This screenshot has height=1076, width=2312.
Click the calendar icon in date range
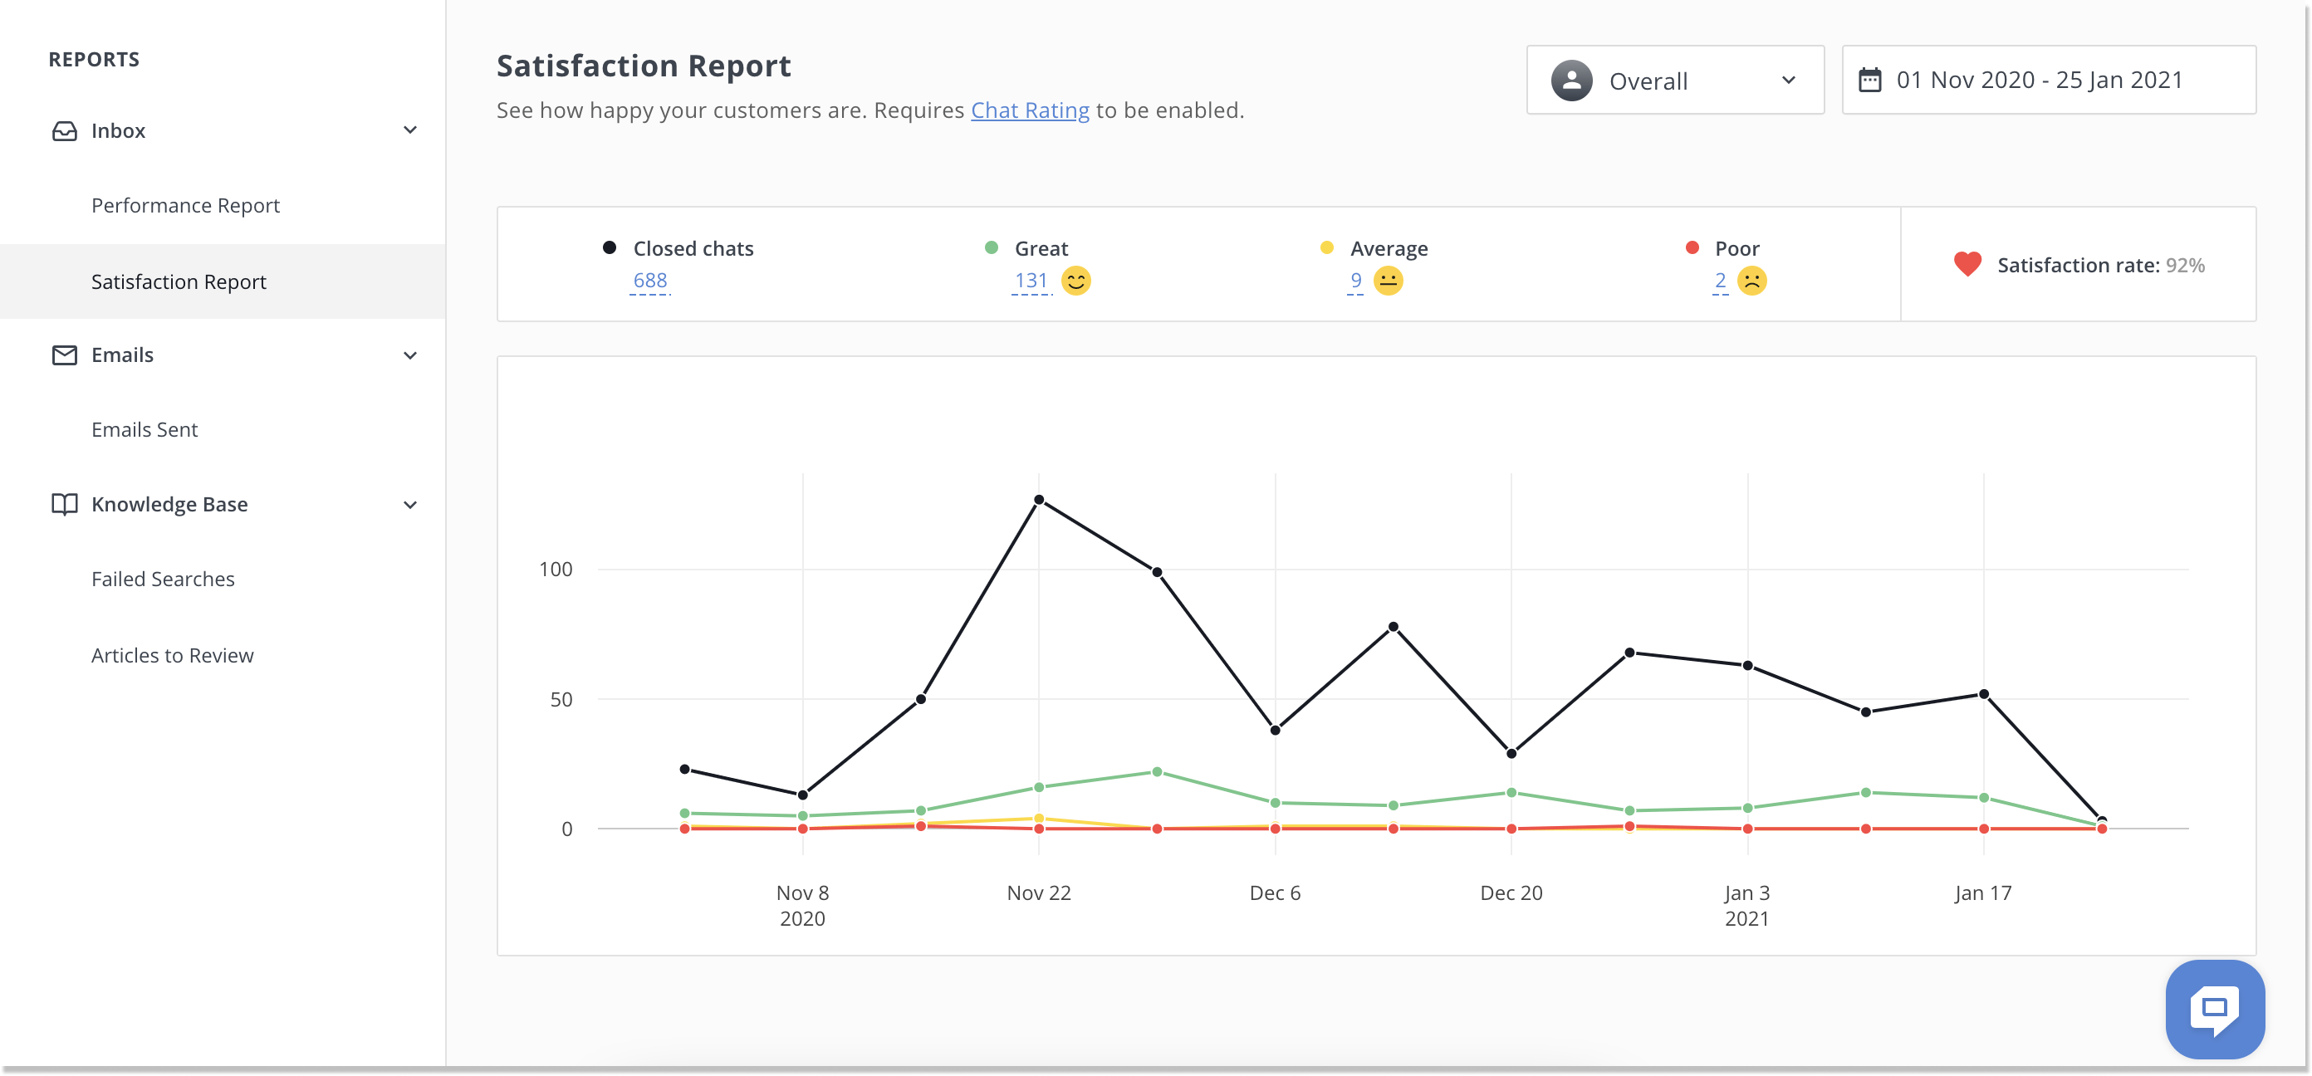1869,80
